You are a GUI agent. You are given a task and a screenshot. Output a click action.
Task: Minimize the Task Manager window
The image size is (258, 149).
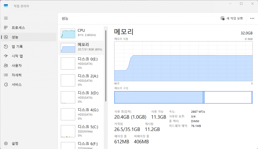click(x=230, y=4)
